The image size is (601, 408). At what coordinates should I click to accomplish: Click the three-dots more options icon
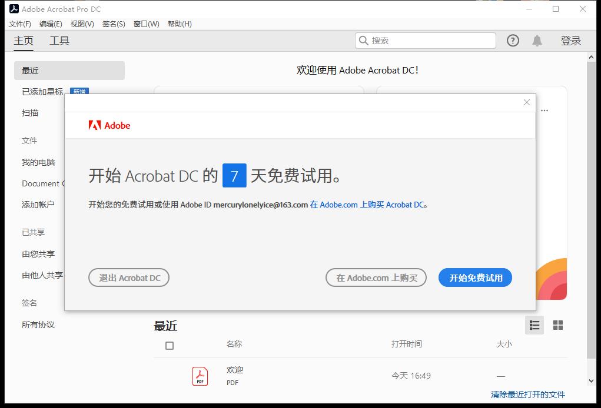coord(544,110)
